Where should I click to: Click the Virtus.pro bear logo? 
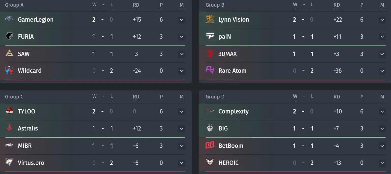pyautogui.click(x=9, y=162)
